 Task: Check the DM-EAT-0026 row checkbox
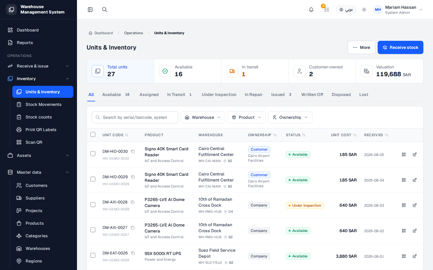[93, 255]
